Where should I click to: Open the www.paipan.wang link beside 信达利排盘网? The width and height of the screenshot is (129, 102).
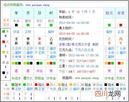[x=38, y=5]
